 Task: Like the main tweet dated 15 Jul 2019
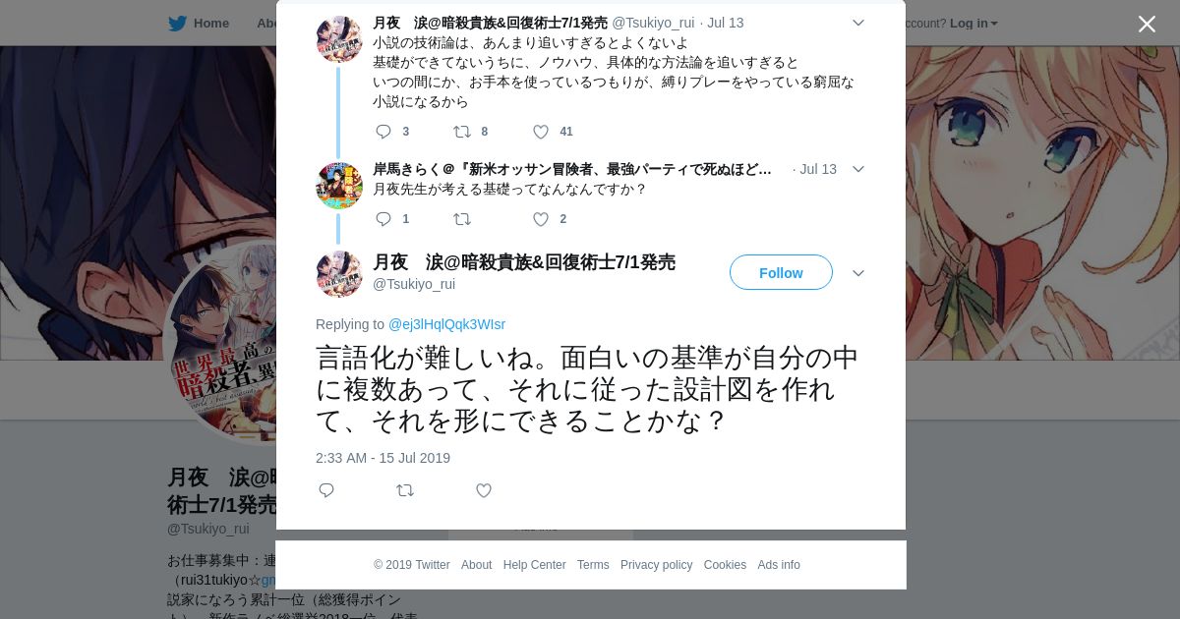pyautogui.click(x=484, y=490)
